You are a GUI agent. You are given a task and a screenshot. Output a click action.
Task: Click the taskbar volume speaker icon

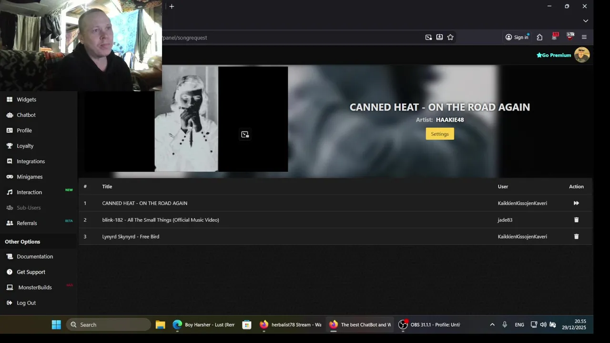pos(543,324)
